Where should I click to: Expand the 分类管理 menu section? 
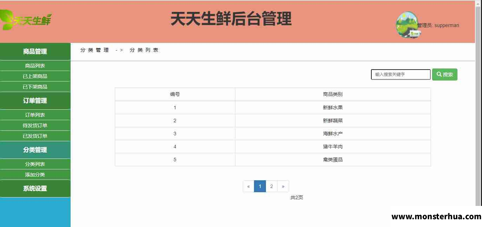tap(35, 150)
